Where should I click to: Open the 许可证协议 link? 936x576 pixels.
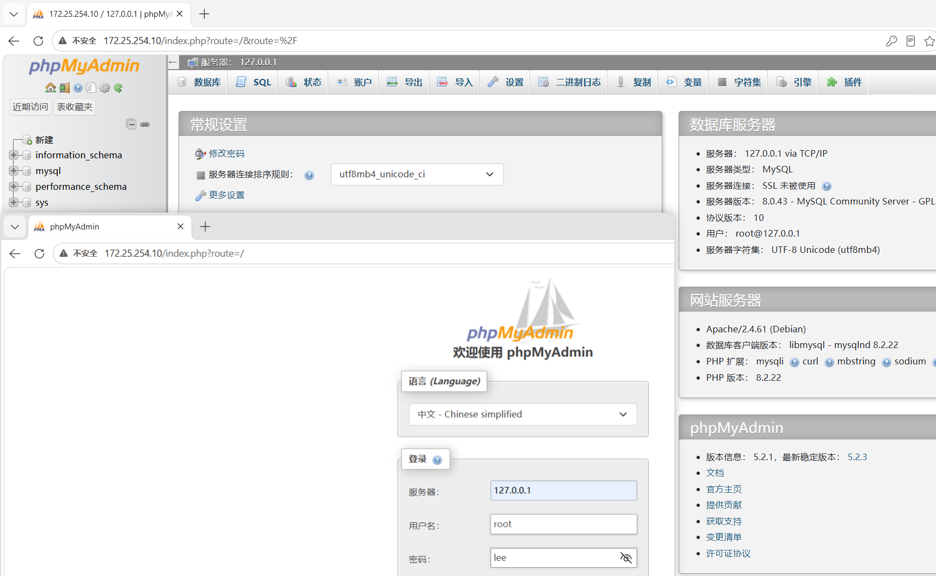[728, 554]
